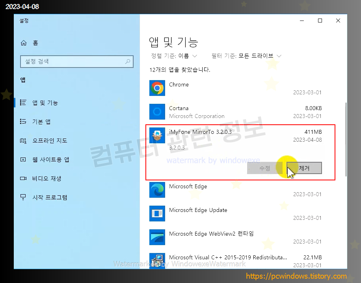The height and width of the screenshot is (283, 361).
Task: Click the Edge WebView2 runtime icon
Action: tap(157, 237)
